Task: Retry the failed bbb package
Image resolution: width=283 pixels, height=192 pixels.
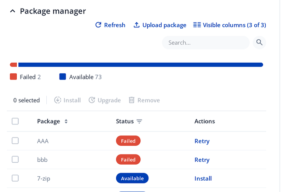Action: [202, 160]
